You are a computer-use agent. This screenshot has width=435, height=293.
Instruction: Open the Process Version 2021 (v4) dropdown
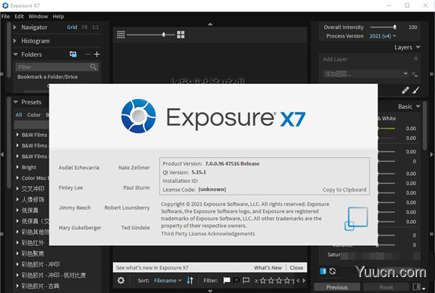383,36
